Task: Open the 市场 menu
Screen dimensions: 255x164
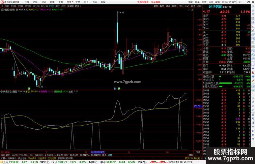Action: pos(35,2)
